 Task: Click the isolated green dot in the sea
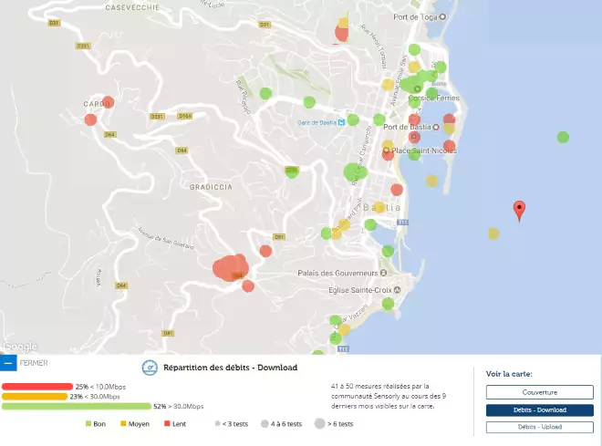click(x=563, y=138)
